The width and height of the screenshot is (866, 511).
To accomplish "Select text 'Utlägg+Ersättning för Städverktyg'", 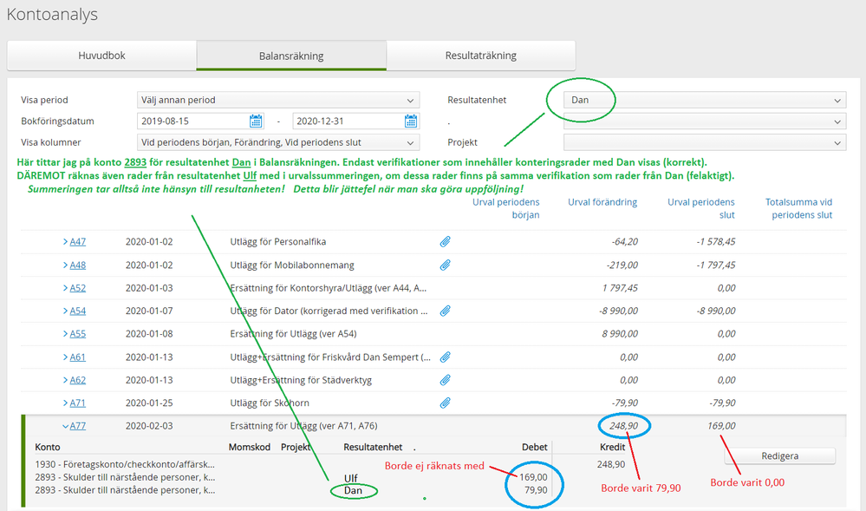I will (x=301, y=380).
